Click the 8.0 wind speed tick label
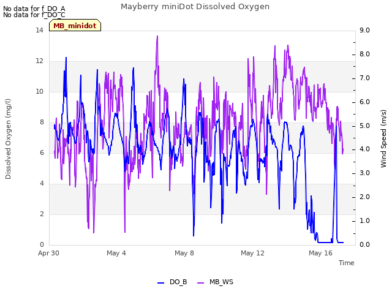Viewport: 392px width, 294px height. pos(364,55)
